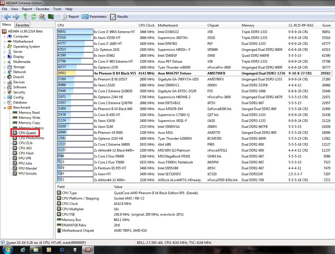Sort by the Chipset column header

(223, 25)
